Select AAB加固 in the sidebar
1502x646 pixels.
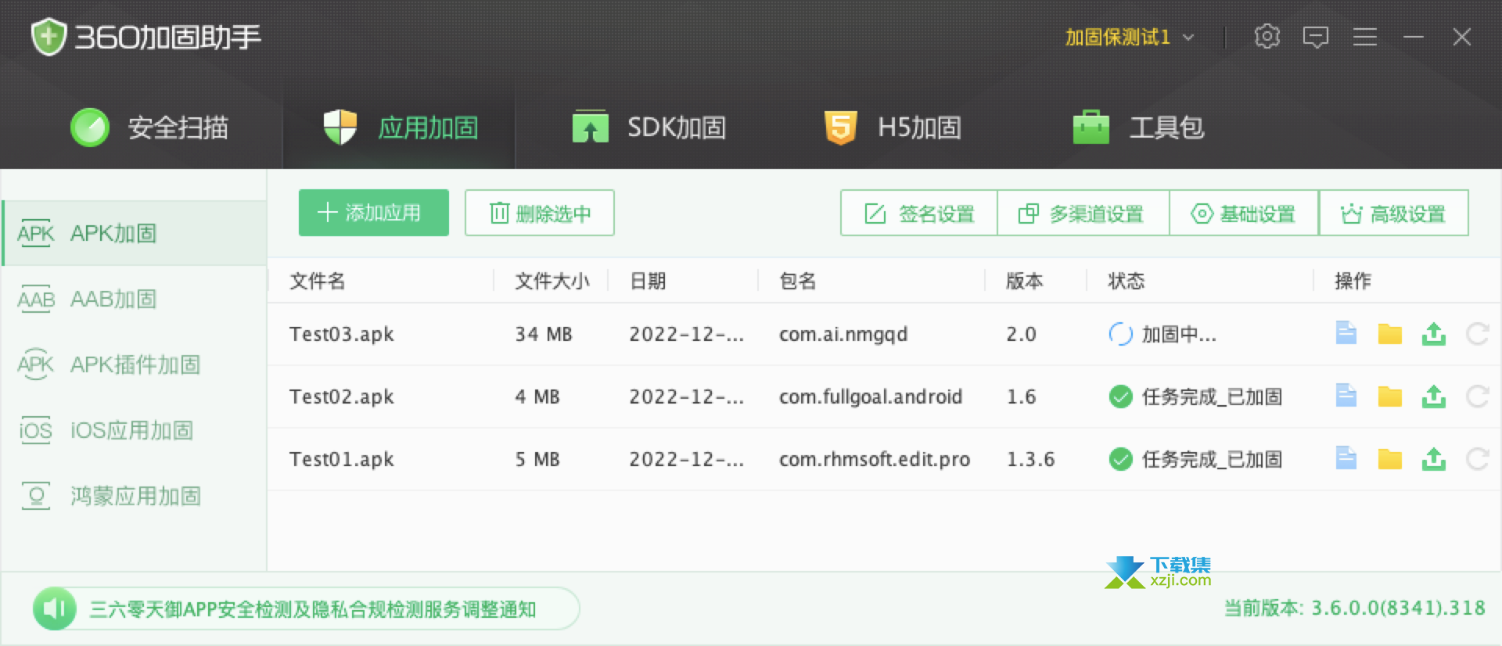point(134,299)
